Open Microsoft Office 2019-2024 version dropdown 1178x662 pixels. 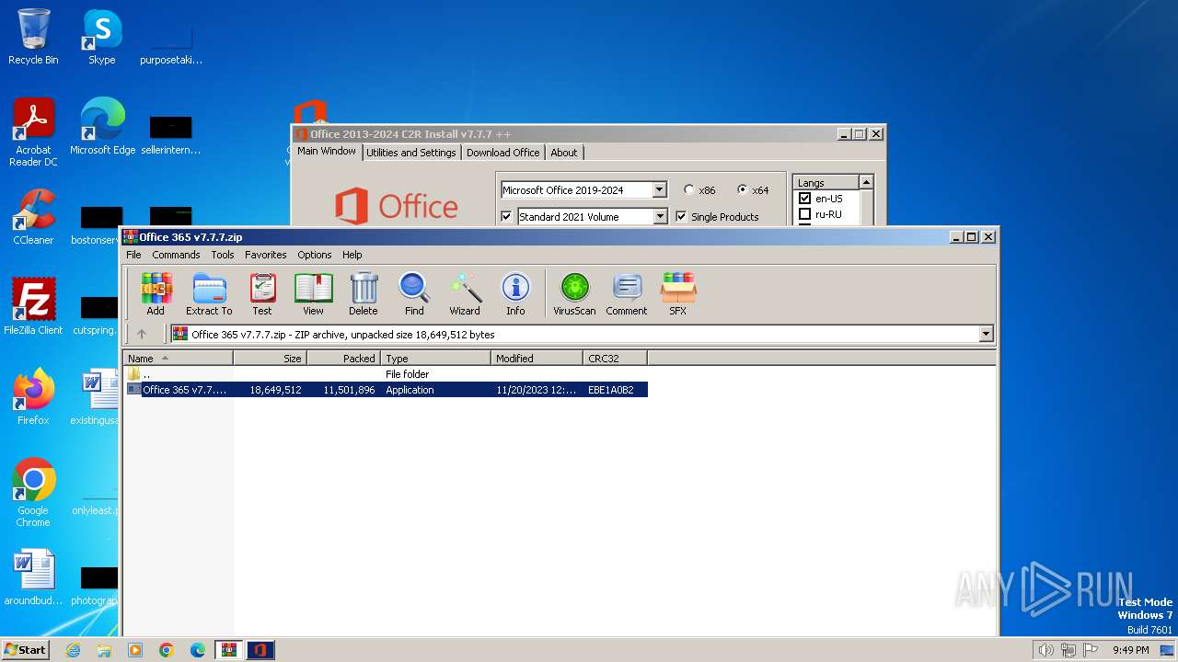[659, 190]
